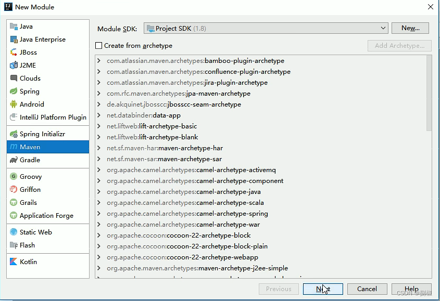Screen dimensions: 440x301
Task: Open the Module SDK dropdown
Action: (266, 28)
